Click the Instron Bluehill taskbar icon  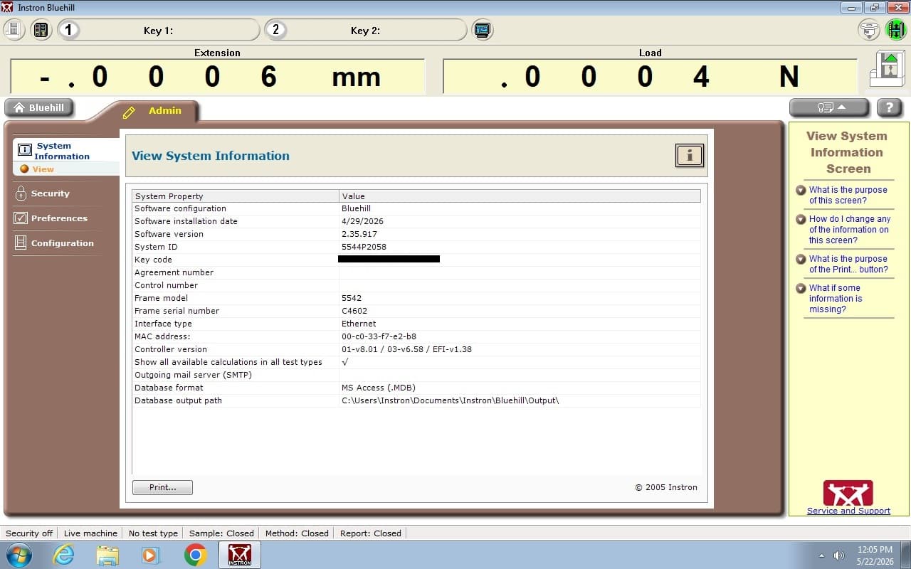[x=240, y=555]
